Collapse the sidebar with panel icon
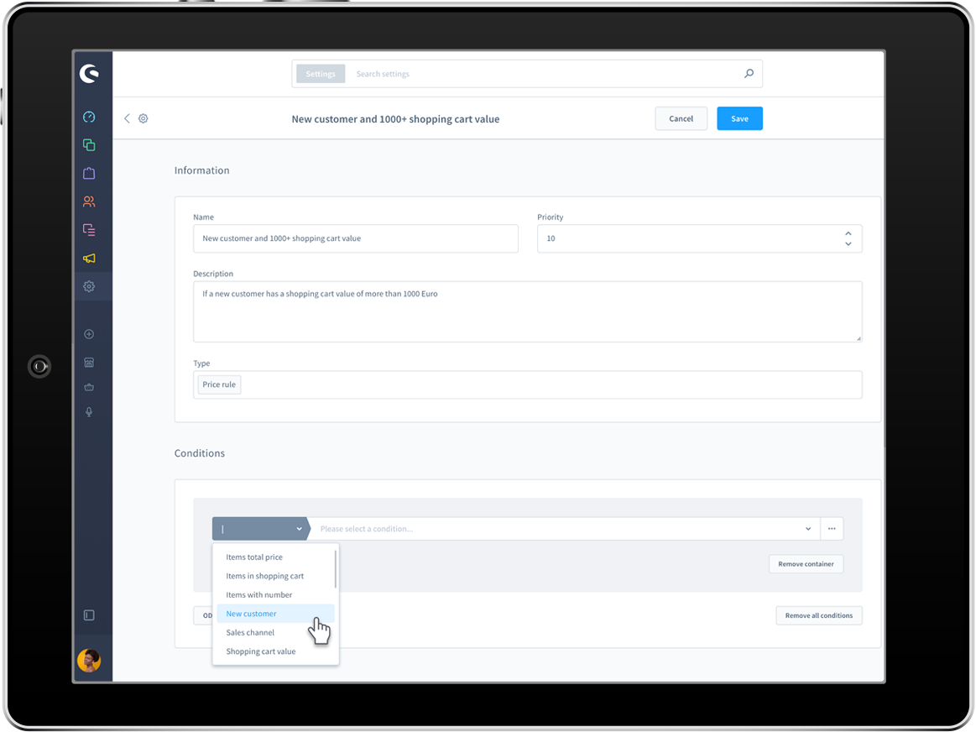Screen dimensions: 976x732 [89, 615]
